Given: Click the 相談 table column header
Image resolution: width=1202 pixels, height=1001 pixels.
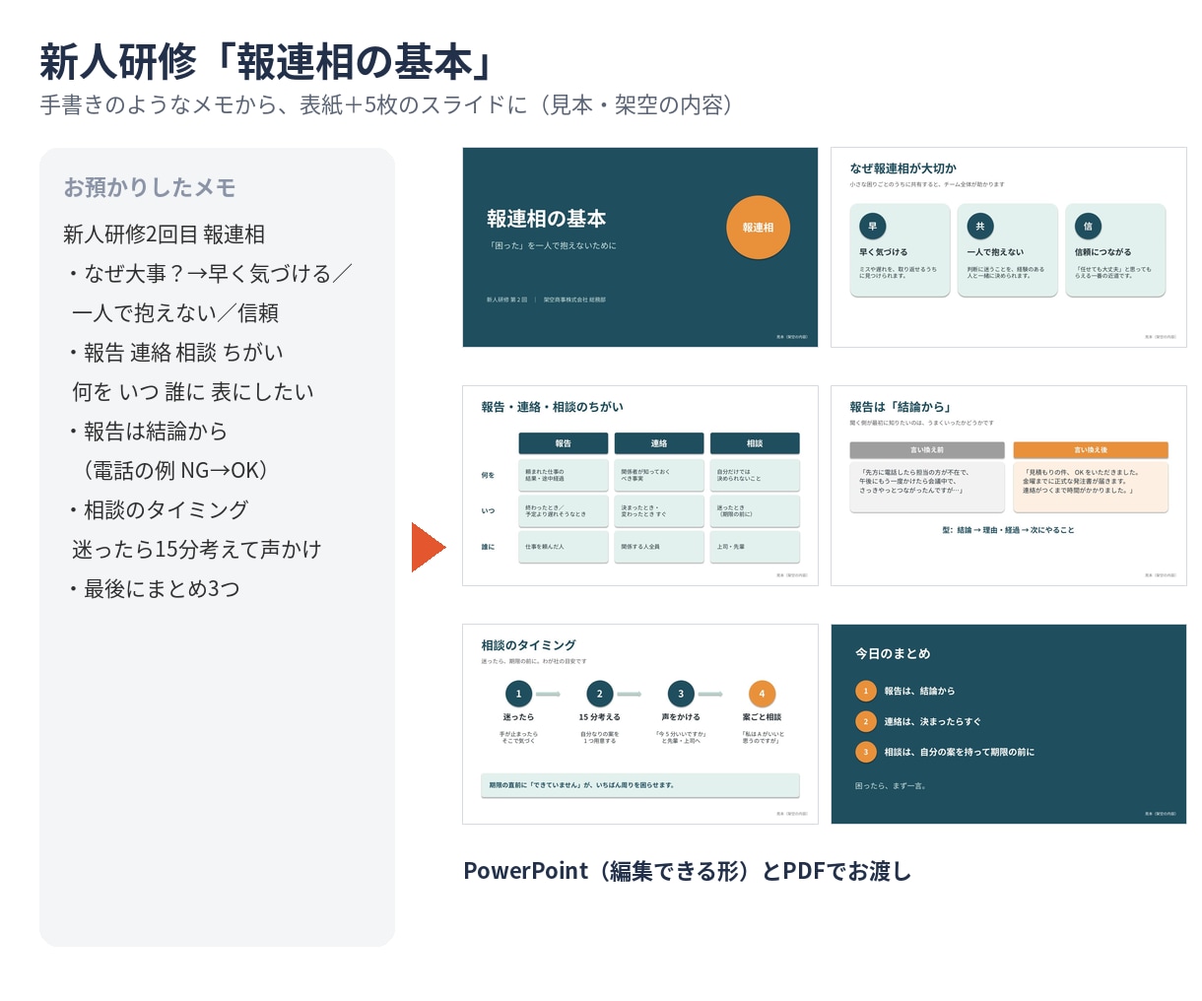Looking at the screenshot, I should click(x=755, y=443).
